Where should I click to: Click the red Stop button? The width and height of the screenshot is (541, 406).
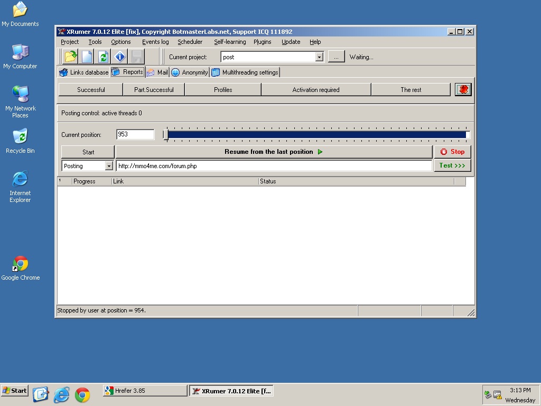452,152
